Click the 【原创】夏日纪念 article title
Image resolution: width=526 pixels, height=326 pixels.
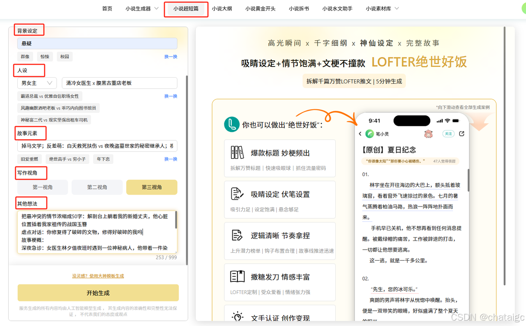(x=389, y=150)
